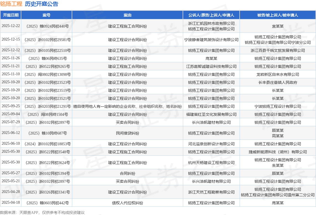
Task: Click the 案由 column header
Action: (x=127, y=15)
